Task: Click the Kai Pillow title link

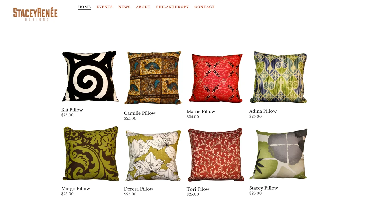Action: (72, 110)
